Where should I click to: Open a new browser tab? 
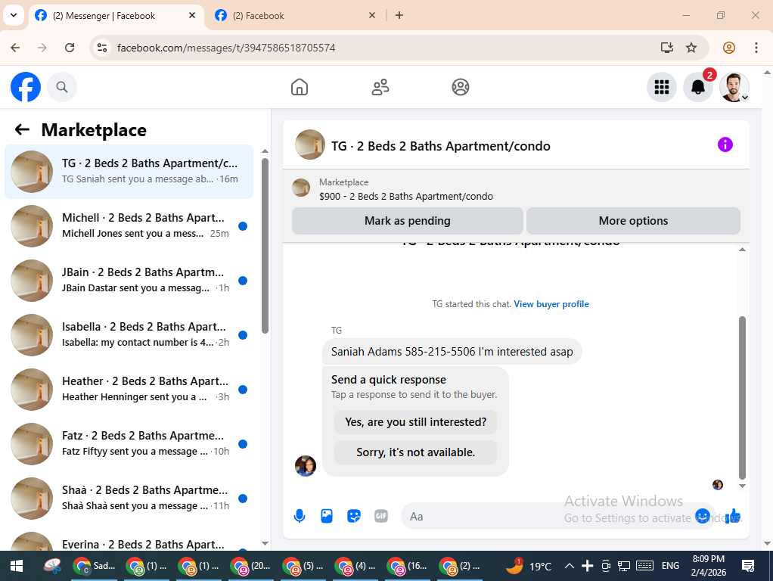point(399,15)
